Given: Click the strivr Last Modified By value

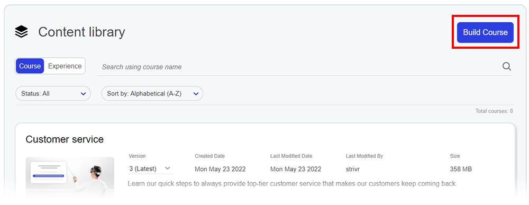Looking at the screenshot, I should (352, 169).
